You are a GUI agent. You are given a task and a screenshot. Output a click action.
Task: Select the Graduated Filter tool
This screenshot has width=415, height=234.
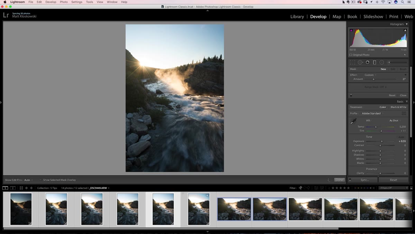[x=375, y=62]
